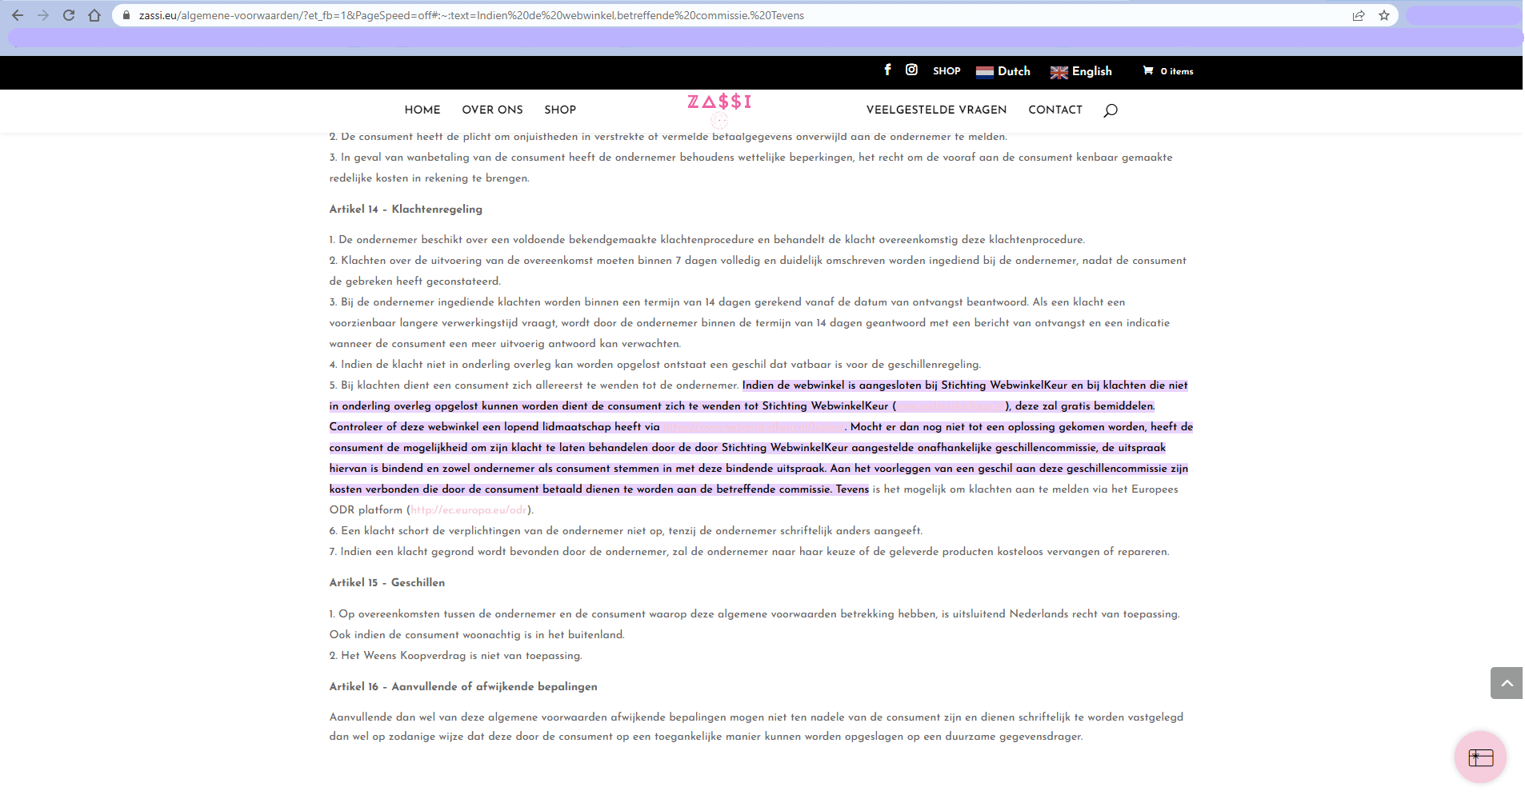Open the Zassi Facebook page icon

point(887,70)
